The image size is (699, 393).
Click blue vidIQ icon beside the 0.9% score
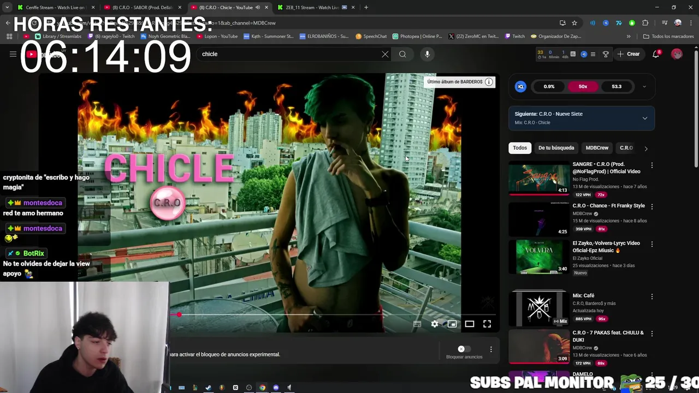[x=520, y=86]
